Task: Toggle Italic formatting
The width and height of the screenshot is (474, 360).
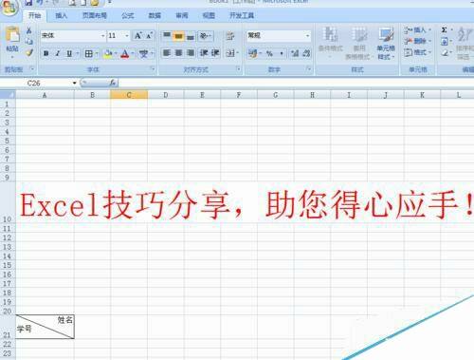Action: coord(58,53)
